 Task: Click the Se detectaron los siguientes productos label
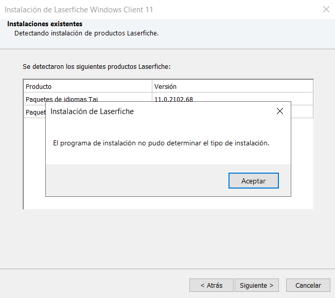pos(96,67)
